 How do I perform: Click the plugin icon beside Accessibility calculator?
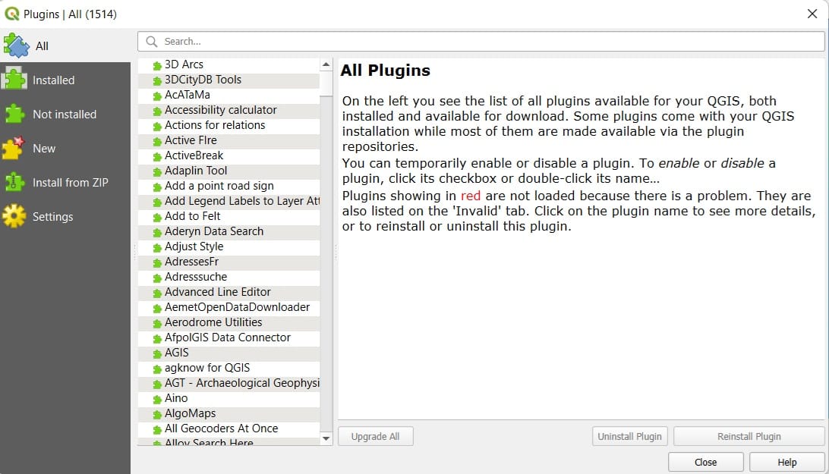click(x=157, y=111)
